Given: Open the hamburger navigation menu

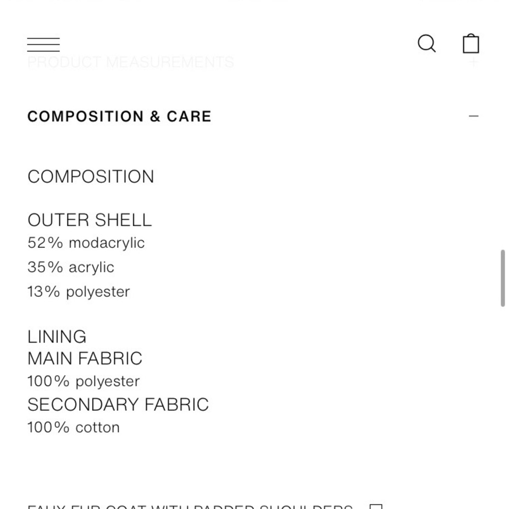Looking at the screenshot, I should pyautogui.click(x=43, y=44).
